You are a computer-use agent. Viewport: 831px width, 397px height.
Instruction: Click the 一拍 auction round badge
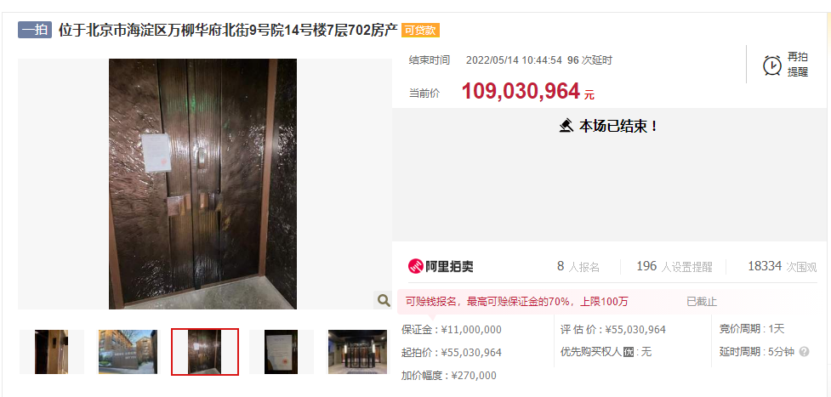pyautogui.click(x=35, y=31)
